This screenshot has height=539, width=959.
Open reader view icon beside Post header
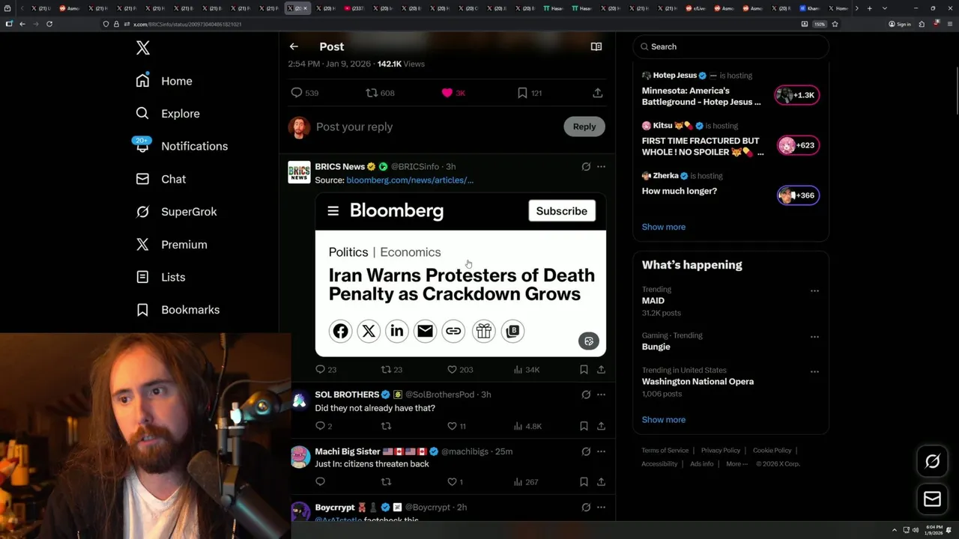click(596, 46)
